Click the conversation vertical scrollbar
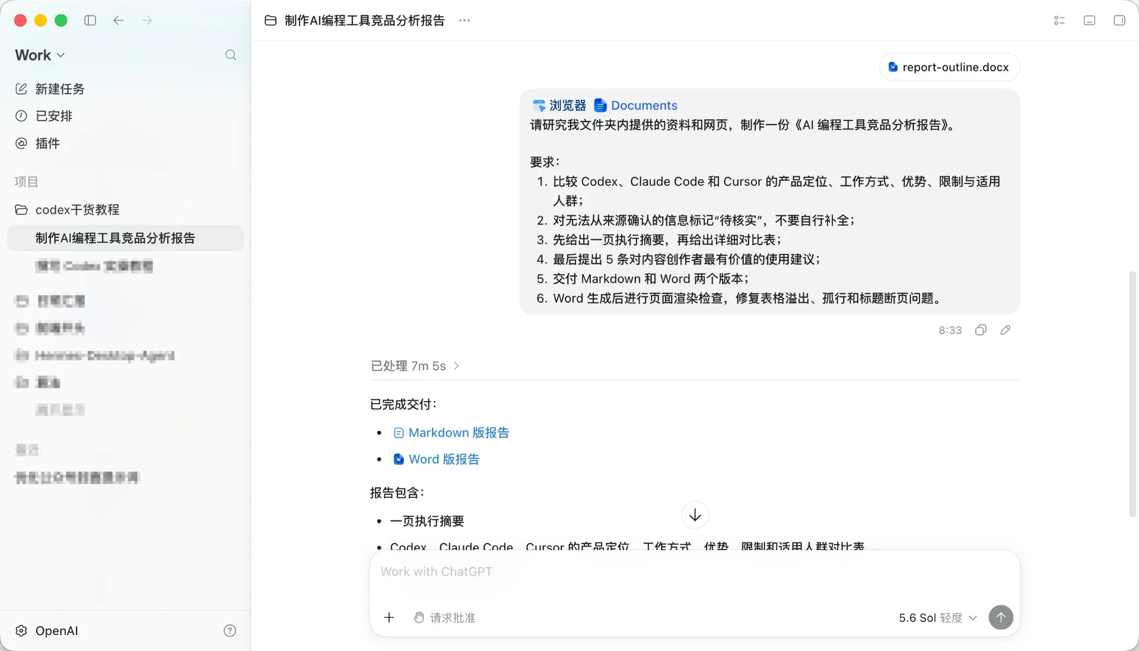 tap(1132, 395)
